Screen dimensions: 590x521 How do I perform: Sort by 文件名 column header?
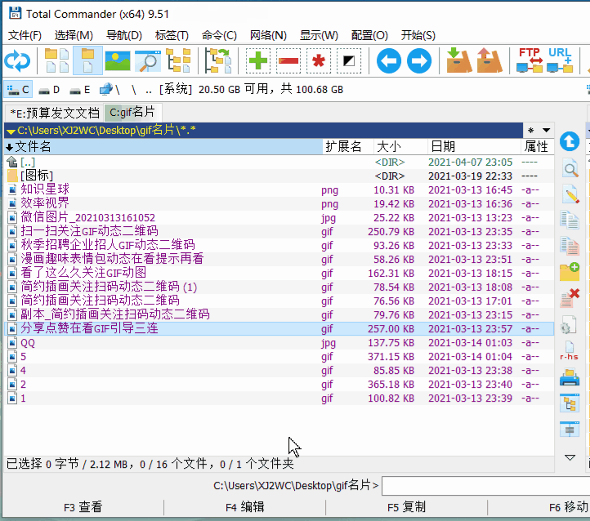(x=163, y=146)
